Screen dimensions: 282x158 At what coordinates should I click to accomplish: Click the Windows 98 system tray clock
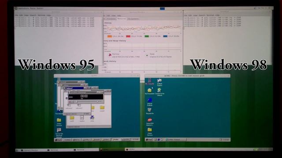[226, 140]
